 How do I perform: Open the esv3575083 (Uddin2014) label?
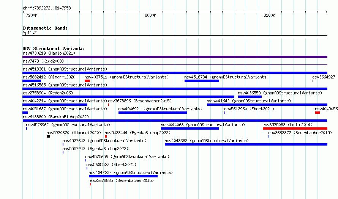287,125
